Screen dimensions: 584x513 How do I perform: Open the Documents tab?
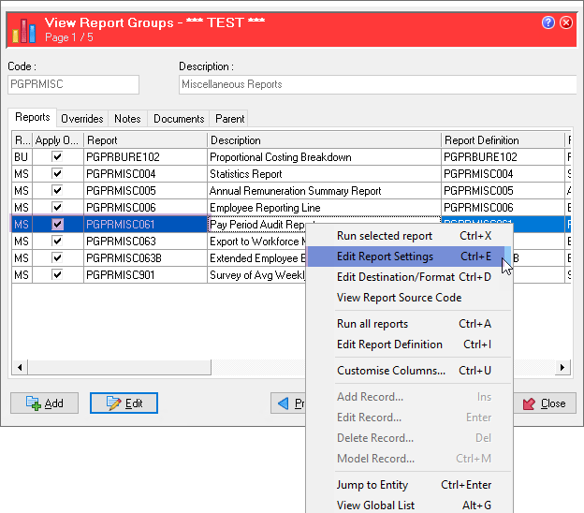point(179,119)
